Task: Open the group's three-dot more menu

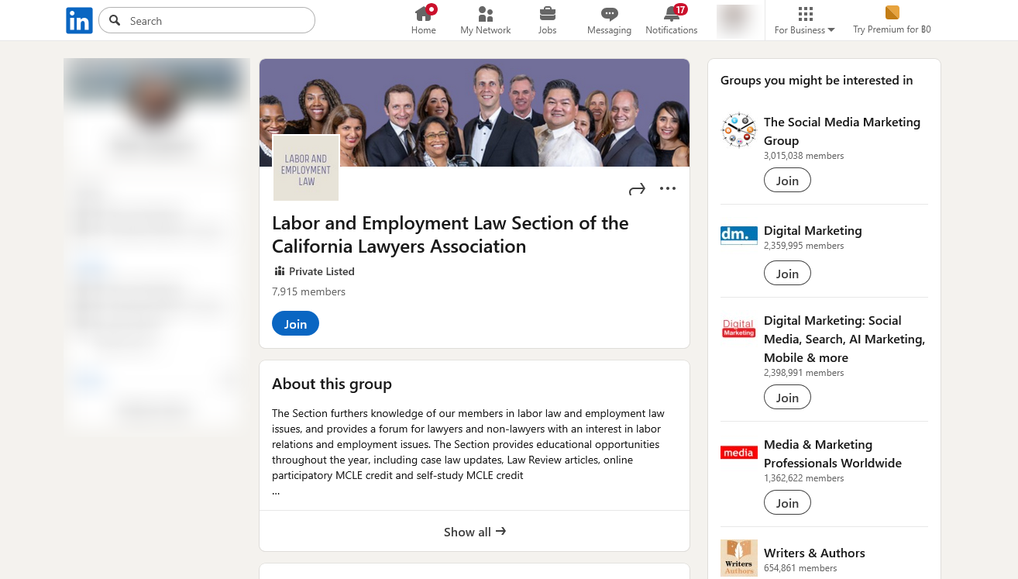Action: click(x=668, y=188)
